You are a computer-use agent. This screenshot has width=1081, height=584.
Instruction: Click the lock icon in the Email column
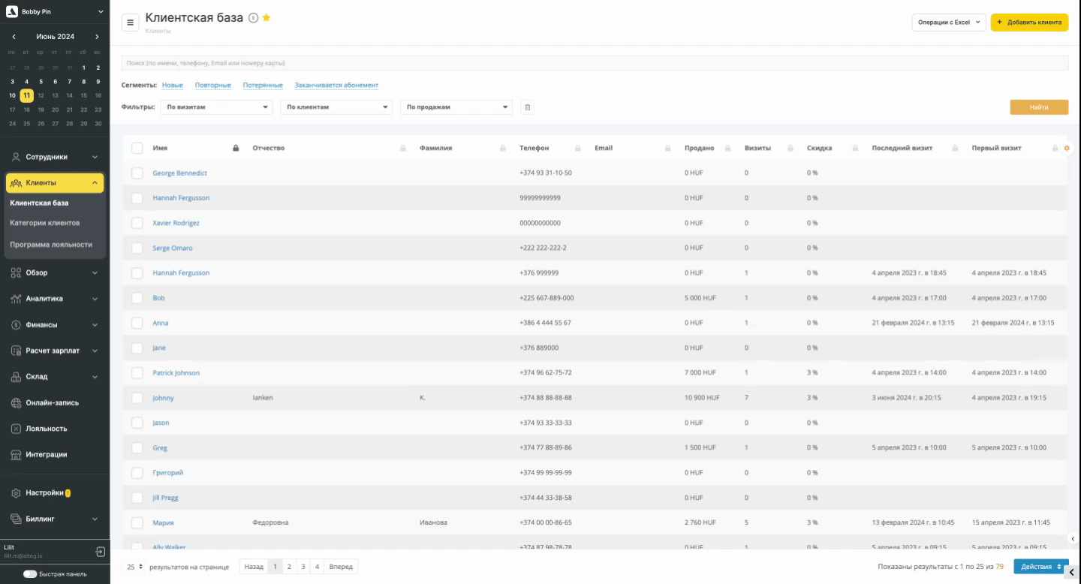pyautogui.click(x=668, y=148)
